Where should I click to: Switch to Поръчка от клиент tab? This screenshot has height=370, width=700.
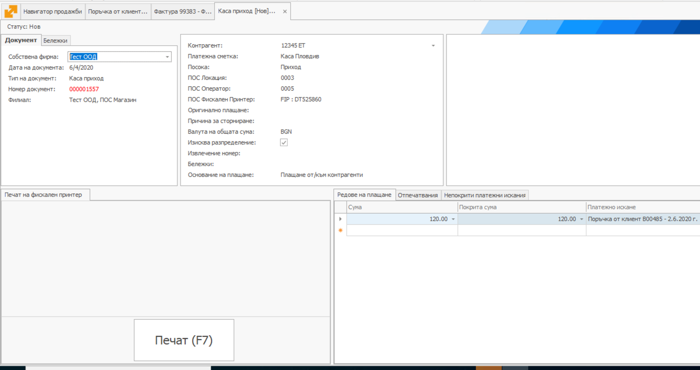(x=118, y=11)
